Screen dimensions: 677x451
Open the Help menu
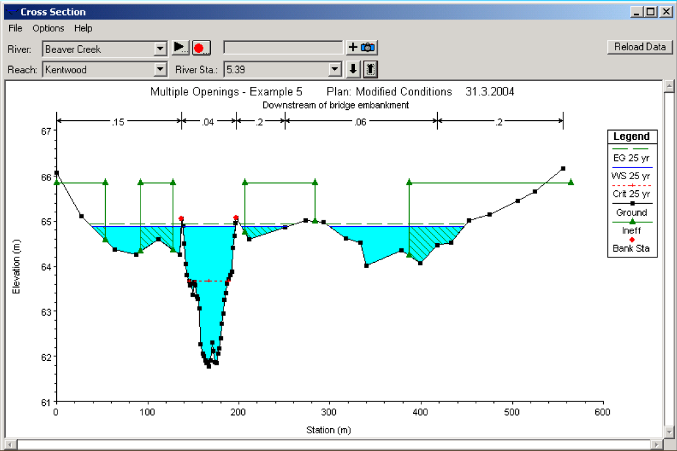(83, 28)
